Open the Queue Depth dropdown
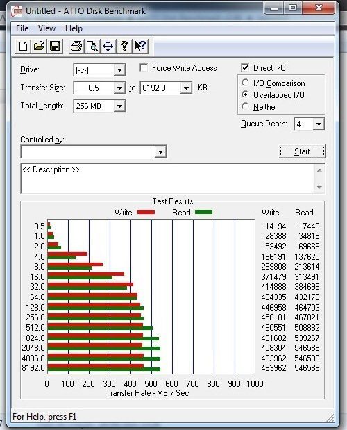Screen dimensions: 347x430 [319, 124]
